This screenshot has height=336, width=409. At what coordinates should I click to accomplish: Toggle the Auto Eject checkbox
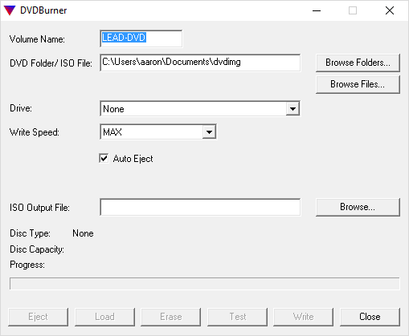(x=104, y=159)
